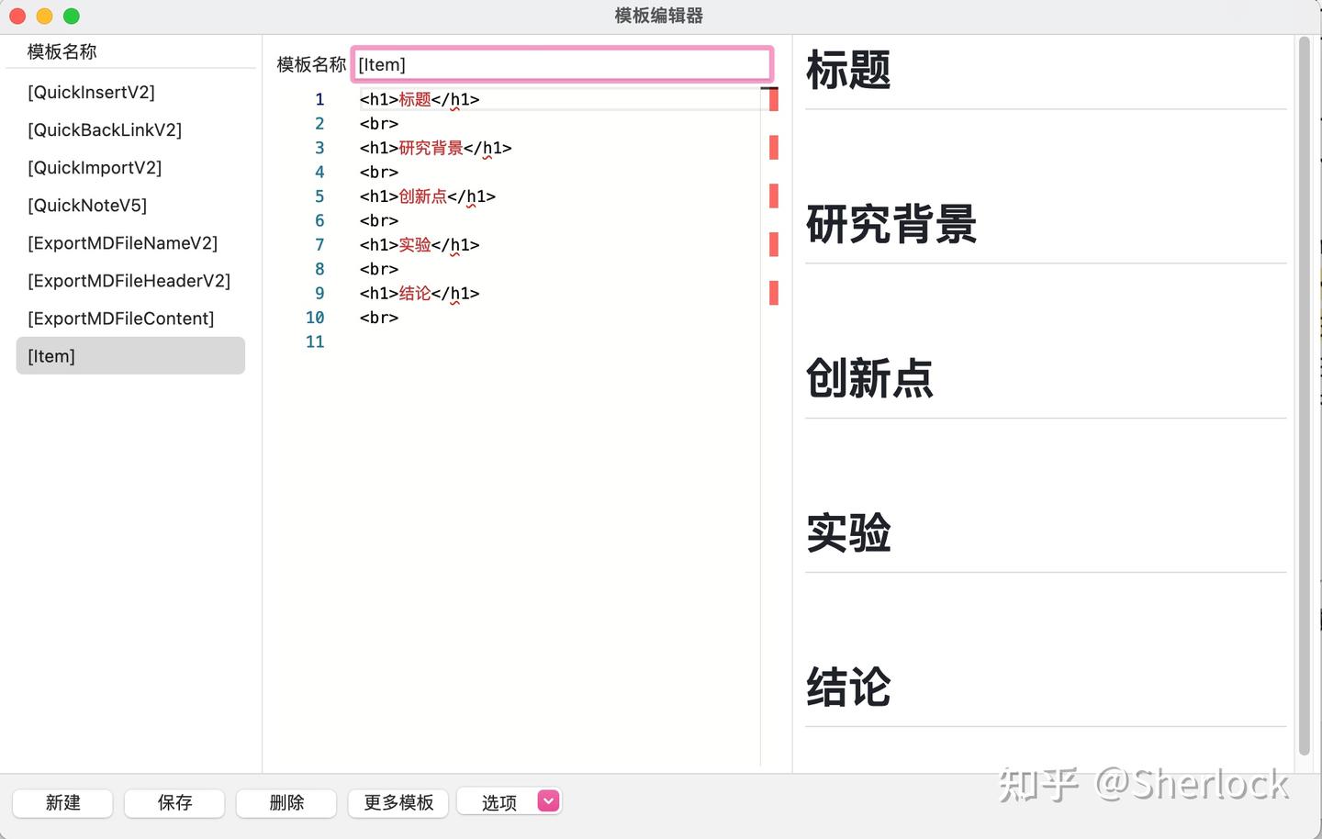
Task: Click the <br> on code line 2
Action: pyautogui.click(x=379, y=124)
